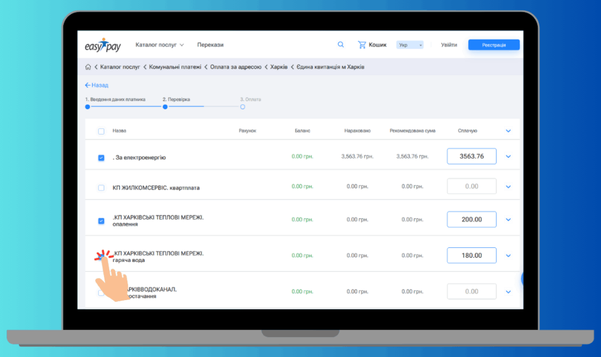The image size is (601, 357).
Task: Edit the 180.00 payment amount field
Action: (x=471, y=255)
